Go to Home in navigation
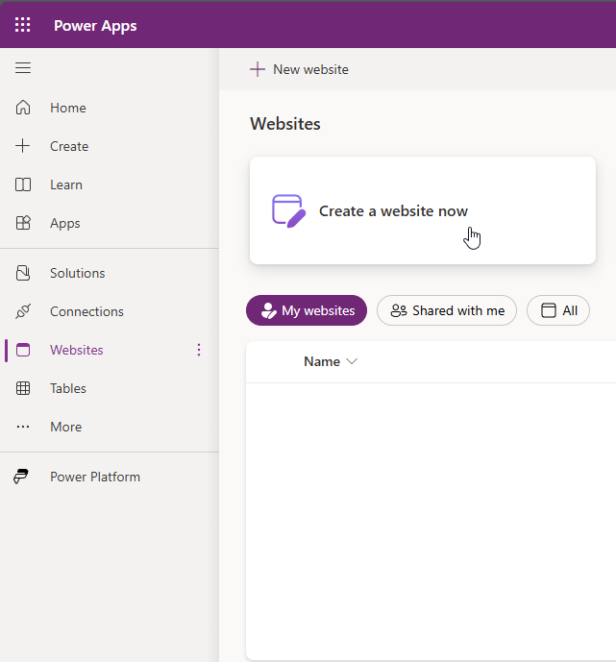The width and height of the screenshot is (616, 662). pos(68,108)
